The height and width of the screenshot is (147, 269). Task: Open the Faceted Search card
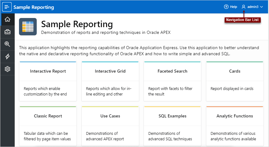point(172,81)
